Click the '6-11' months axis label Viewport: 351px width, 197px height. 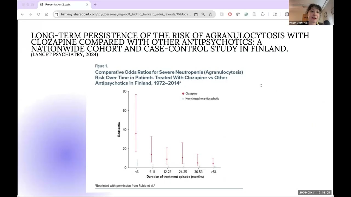(x=152, y=172)
